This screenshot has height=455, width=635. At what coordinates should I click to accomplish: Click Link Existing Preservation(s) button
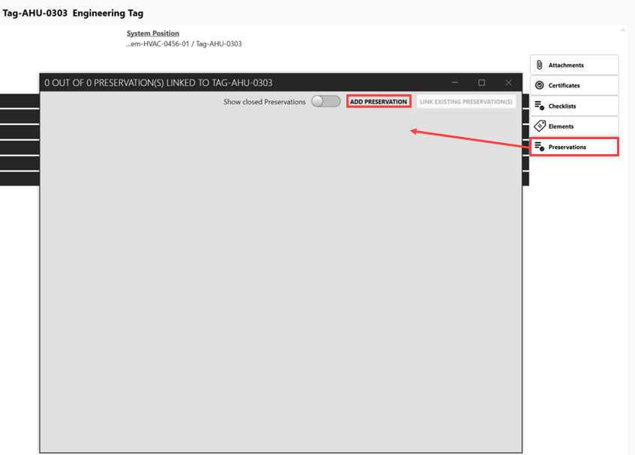pos(466,102)
